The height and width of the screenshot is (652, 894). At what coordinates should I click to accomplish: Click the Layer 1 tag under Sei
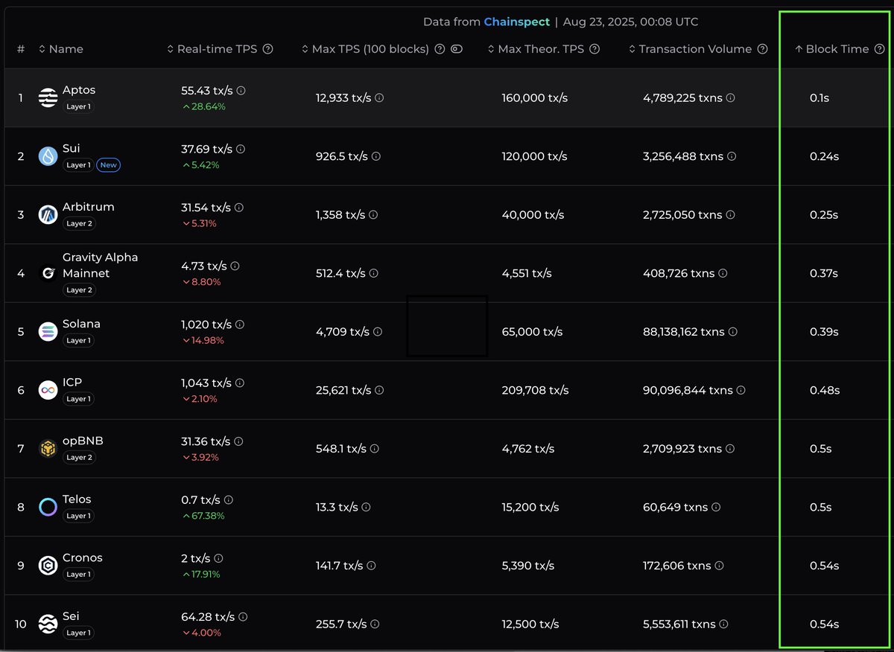(x=78, y=633)
